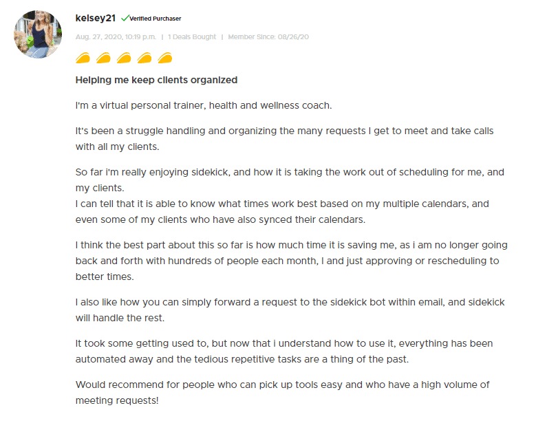Click the '1 Deals Bought' text
Viewport: 536px width, 421px height.
click(x=192, y=37)
